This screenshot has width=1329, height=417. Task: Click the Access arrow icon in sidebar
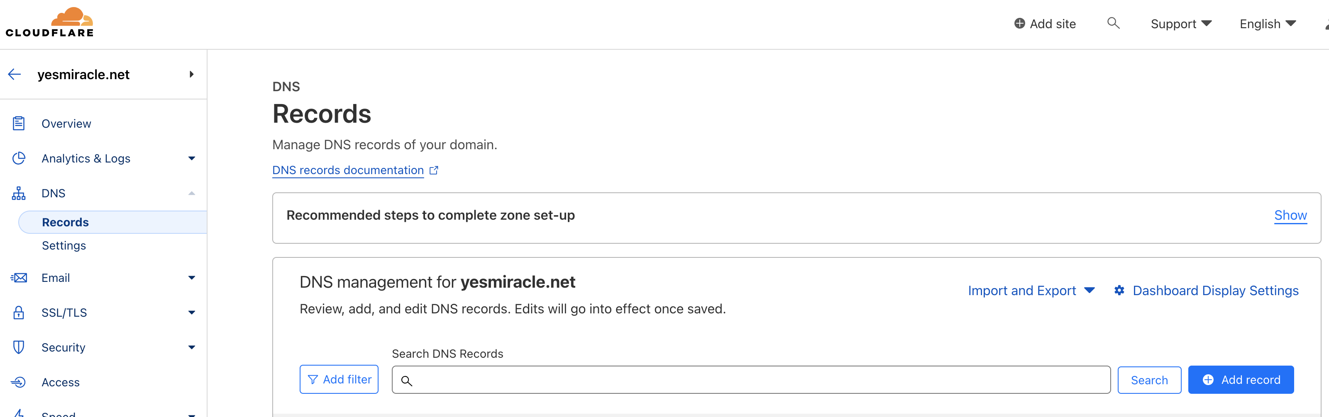tap(19, 382)
